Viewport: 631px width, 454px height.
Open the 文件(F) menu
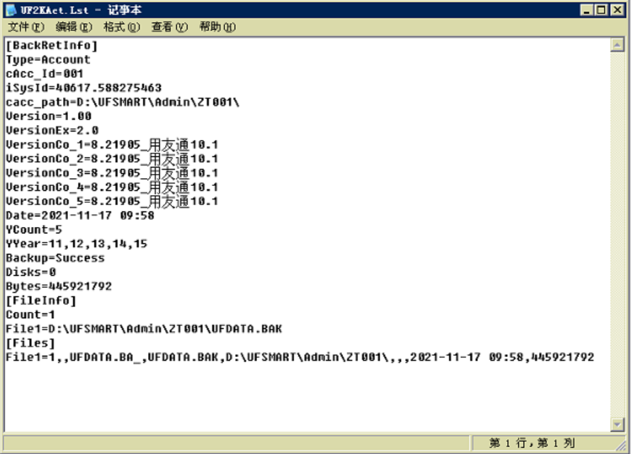click(25, 27)
